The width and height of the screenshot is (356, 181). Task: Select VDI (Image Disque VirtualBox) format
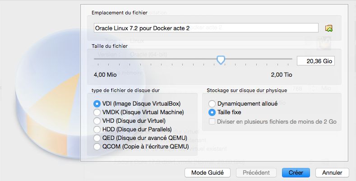click(97, 104)
